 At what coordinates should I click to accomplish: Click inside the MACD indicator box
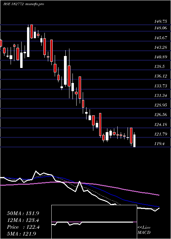click(94, 222)
